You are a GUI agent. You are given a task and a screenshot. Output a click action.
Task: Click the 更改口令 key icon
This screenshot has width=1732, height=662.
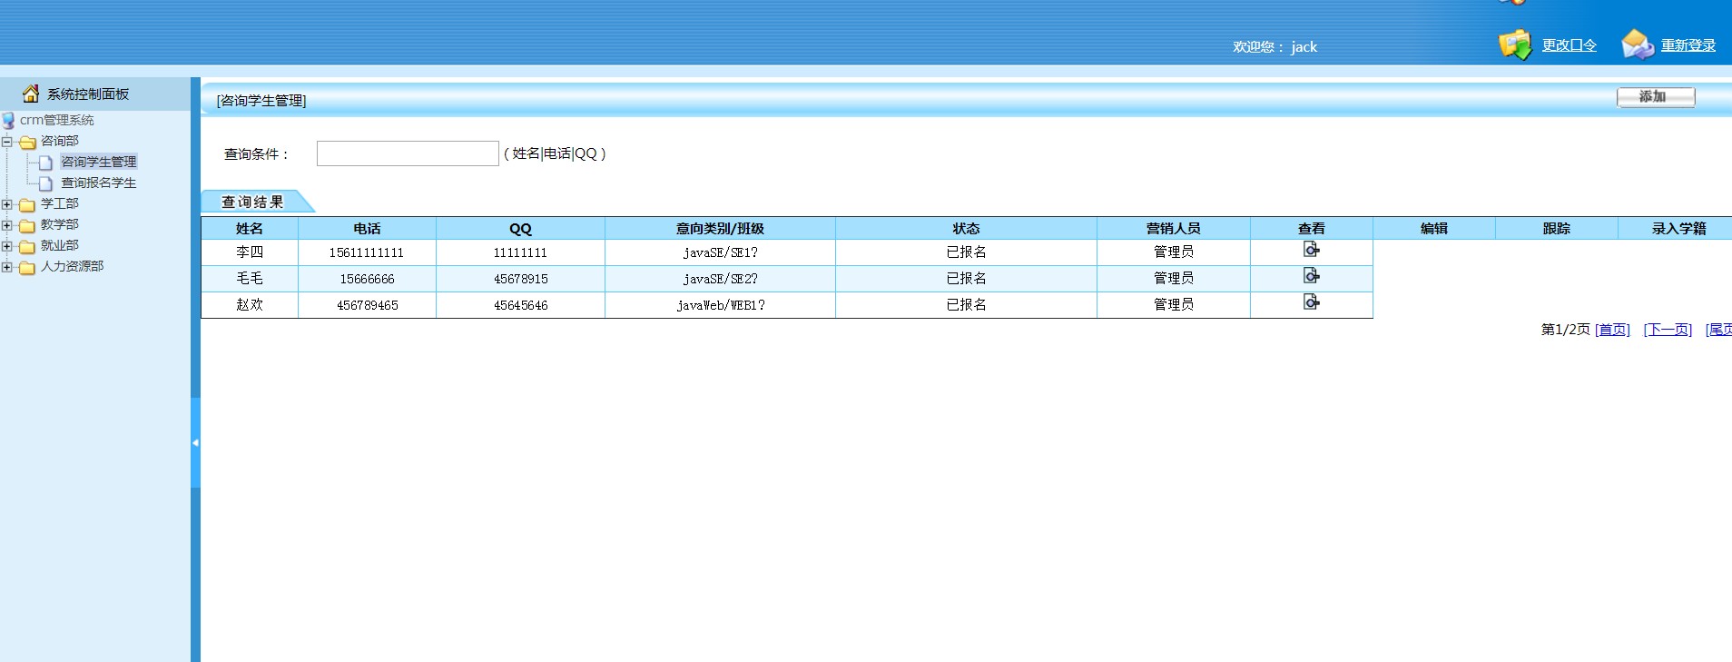click(x=1514, y=44)
